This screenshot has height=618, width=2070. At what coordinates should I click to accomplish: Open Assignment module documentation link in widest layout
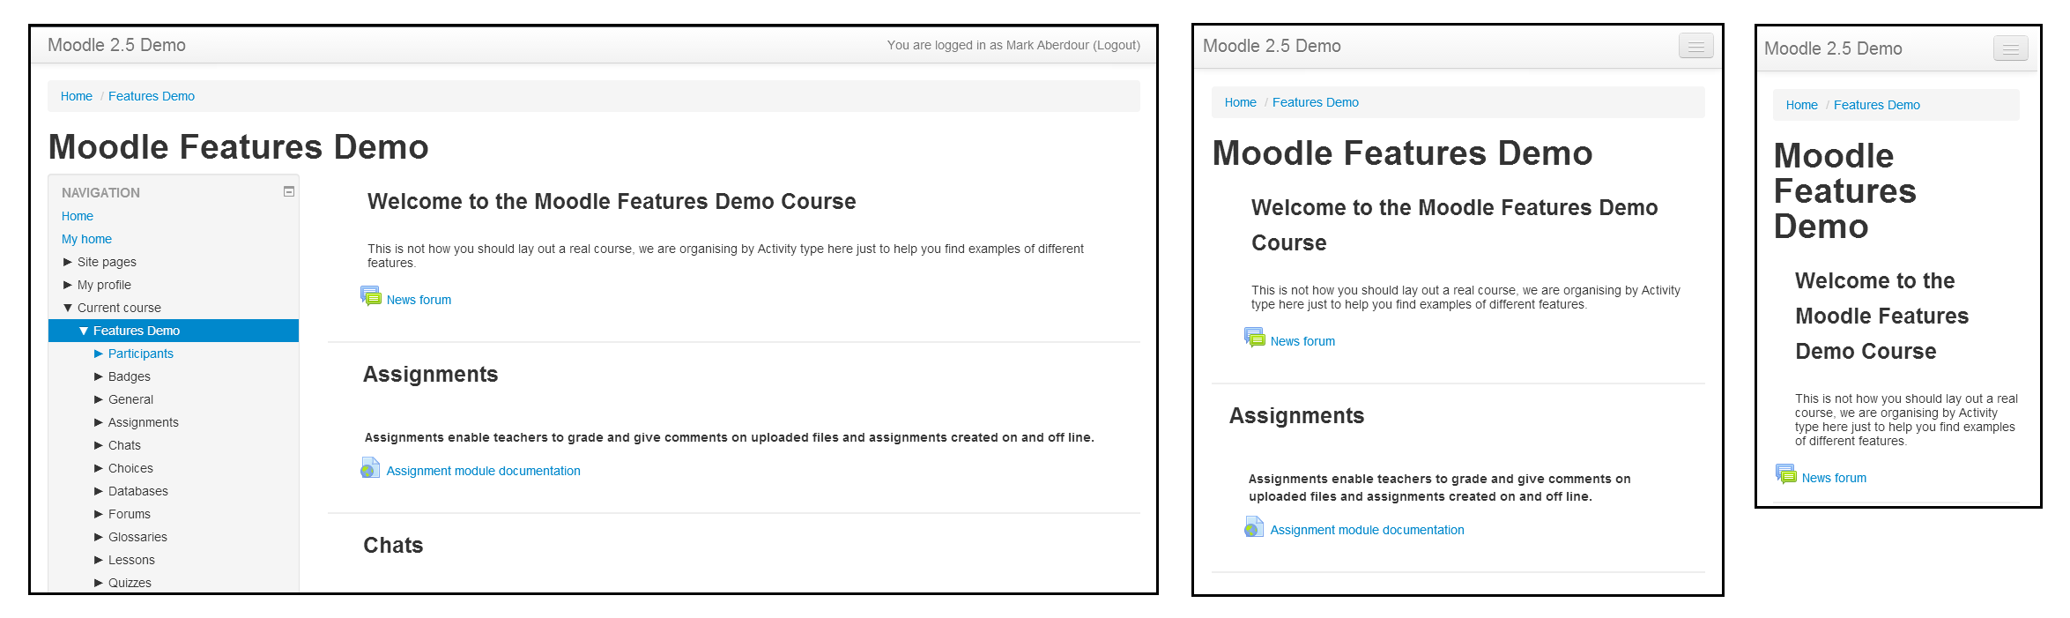(x=483, y=471)
